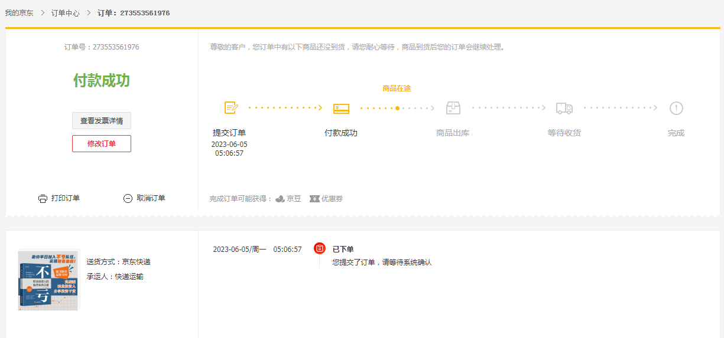The width and height of the screenshot is (724, 338).
Task: Click the 商品在途 progress marker
Action: [397, 108]
